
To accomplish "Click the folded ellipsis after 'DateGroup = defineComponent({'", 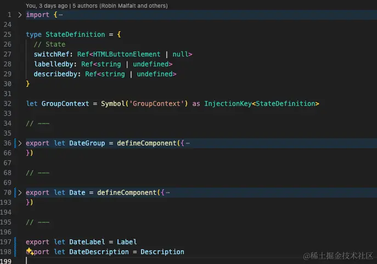I will tap(188, 143).
